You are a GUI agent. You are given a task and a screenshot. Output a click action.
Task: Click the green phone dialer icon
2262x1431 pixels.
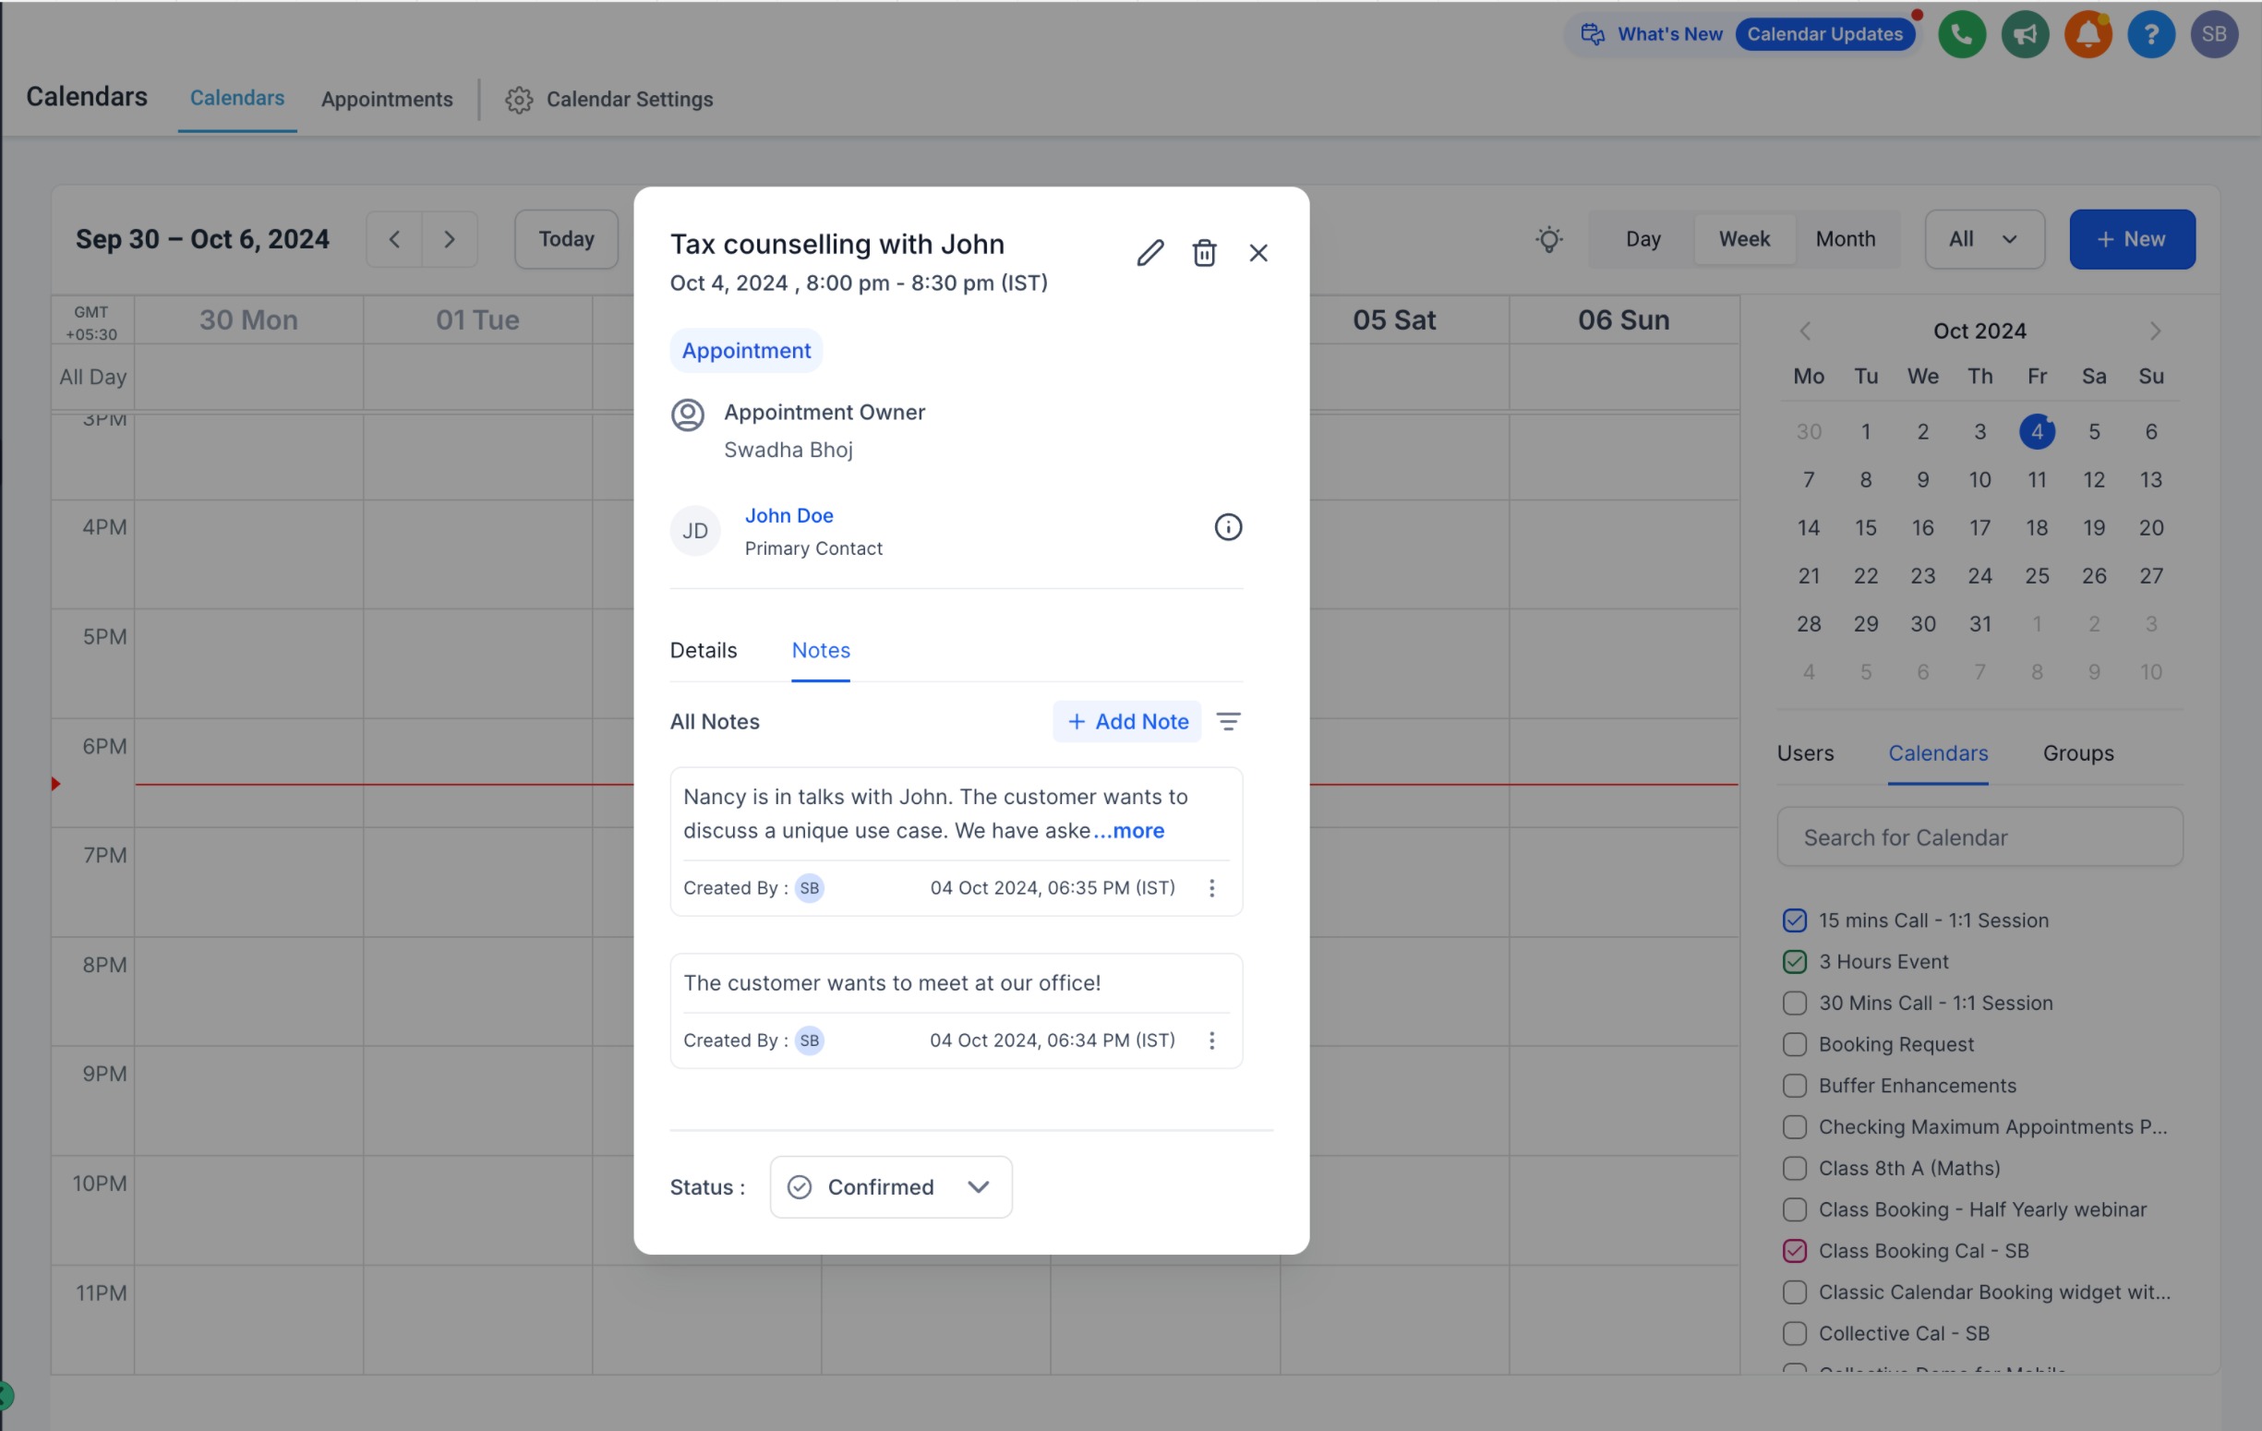[x=1961, y=35]
